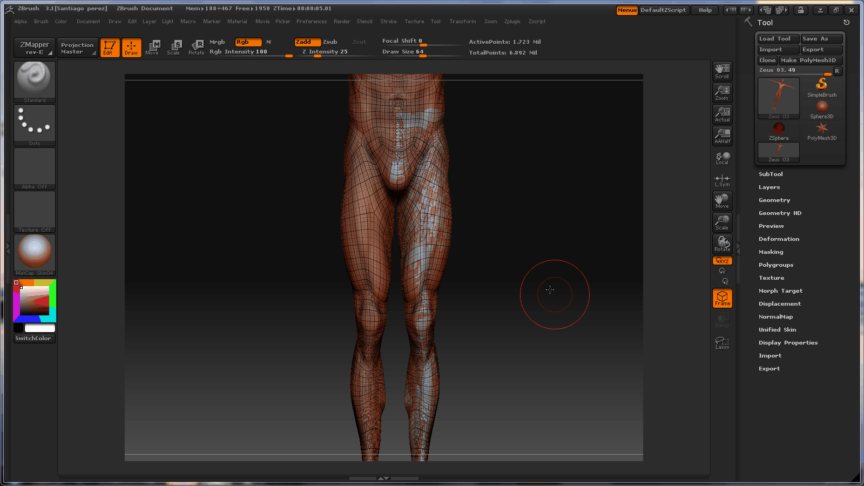Select the Rotate transform tool in top shelf
Image resolution: width=864 pixels, height=486 pixels.
point(197,47)
